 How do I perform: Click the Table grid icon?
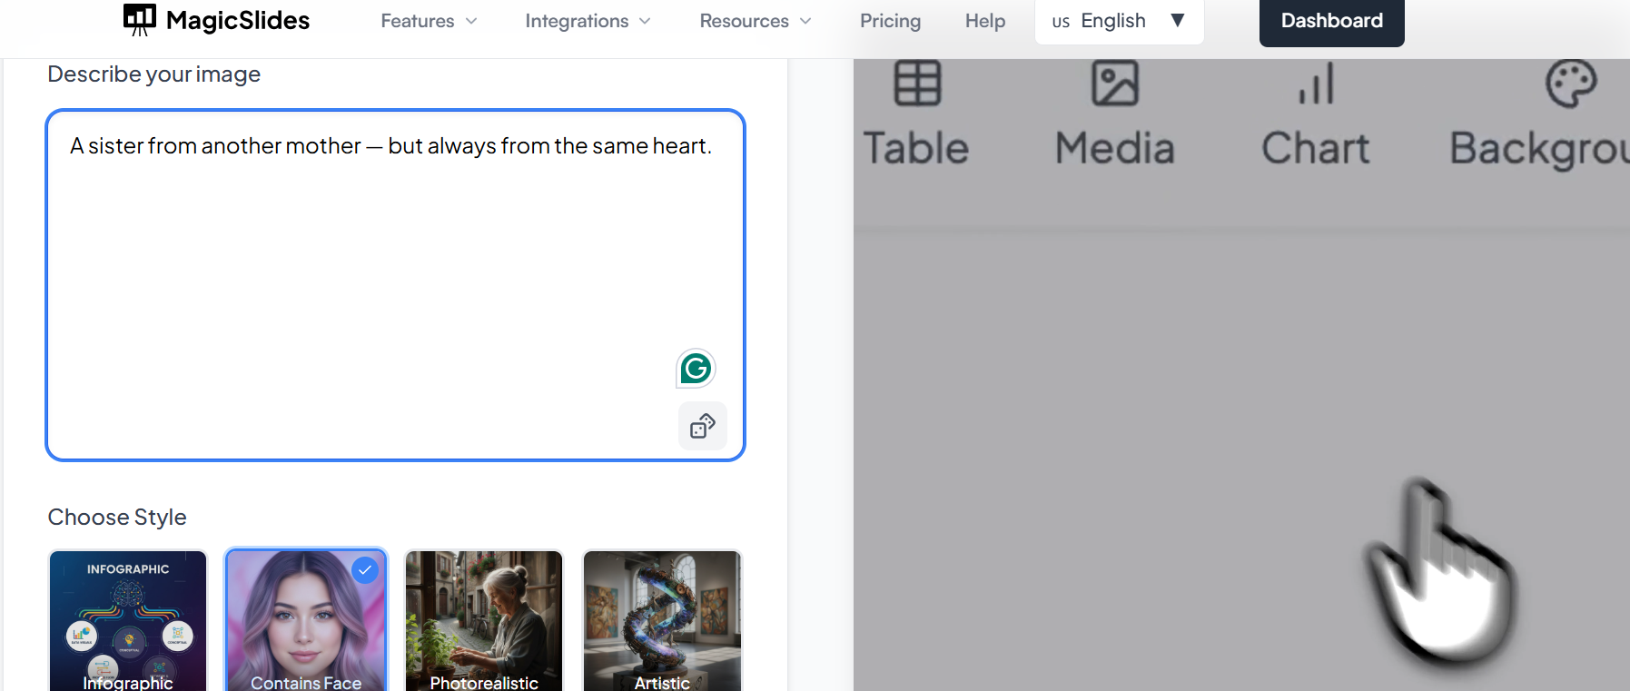(x=917, y=84)
